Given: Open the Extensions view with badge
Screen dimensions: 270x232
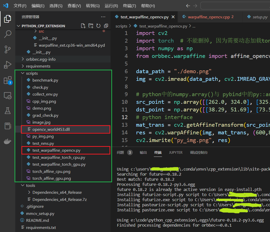Looking at the screenshot, I should click(x=8, y=80).
